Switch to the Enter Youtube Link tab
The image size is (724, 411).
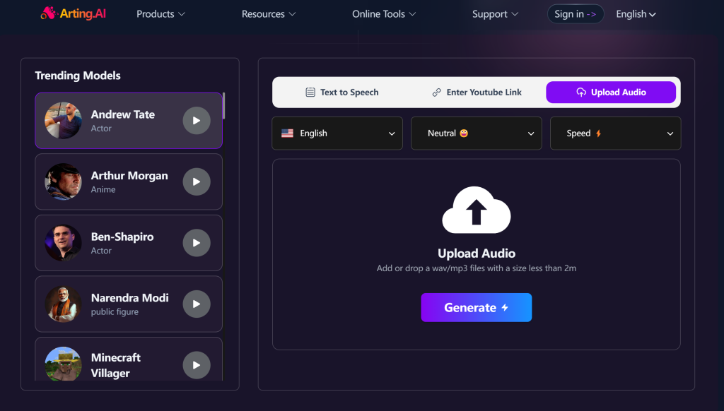point(477,93)
